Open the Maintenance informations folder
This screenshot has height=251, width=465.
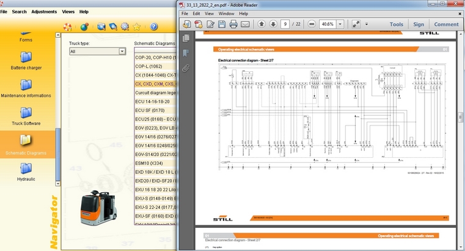[26, 89]
